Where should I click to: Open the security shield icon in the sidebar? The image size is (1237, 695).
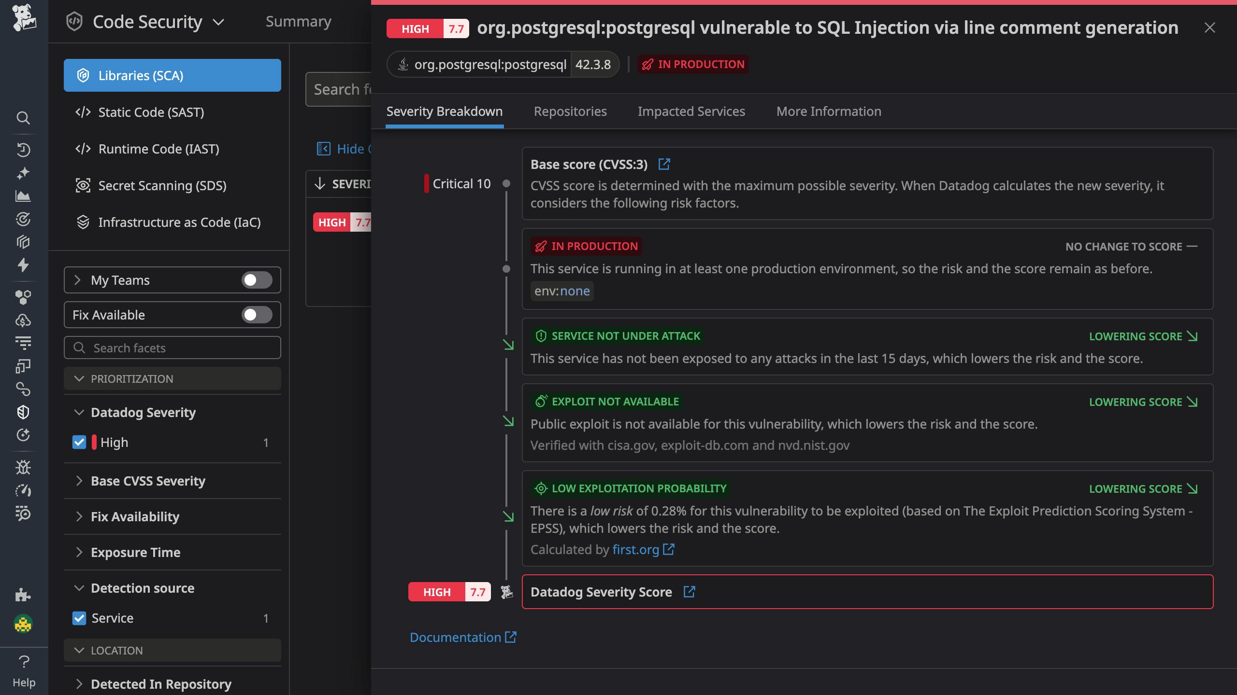[x=23, y=412]
